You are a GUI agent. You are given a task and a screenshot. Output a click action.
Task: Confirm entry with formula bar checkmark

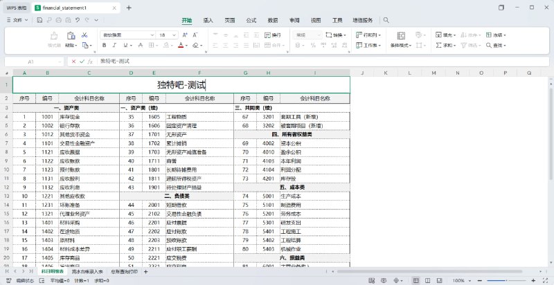pyautogui.click(x=82, y=62)
